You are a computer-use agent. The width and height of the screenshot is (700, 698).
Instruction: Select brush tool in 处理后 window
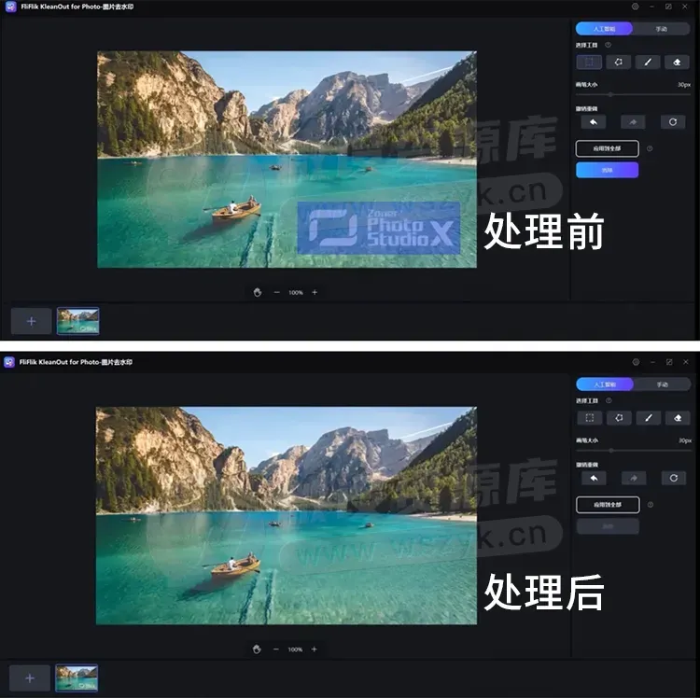(649, 418)
